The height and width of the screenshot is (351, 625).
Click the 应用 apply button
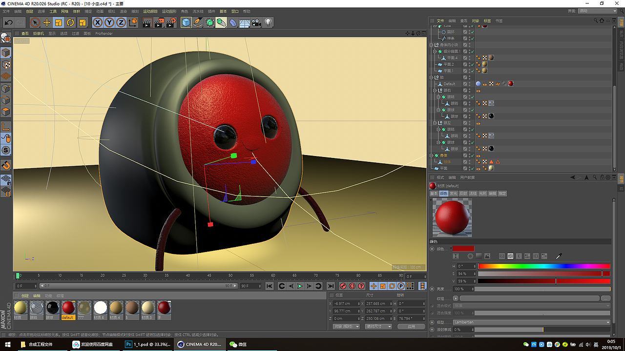(x=411, y=327)
